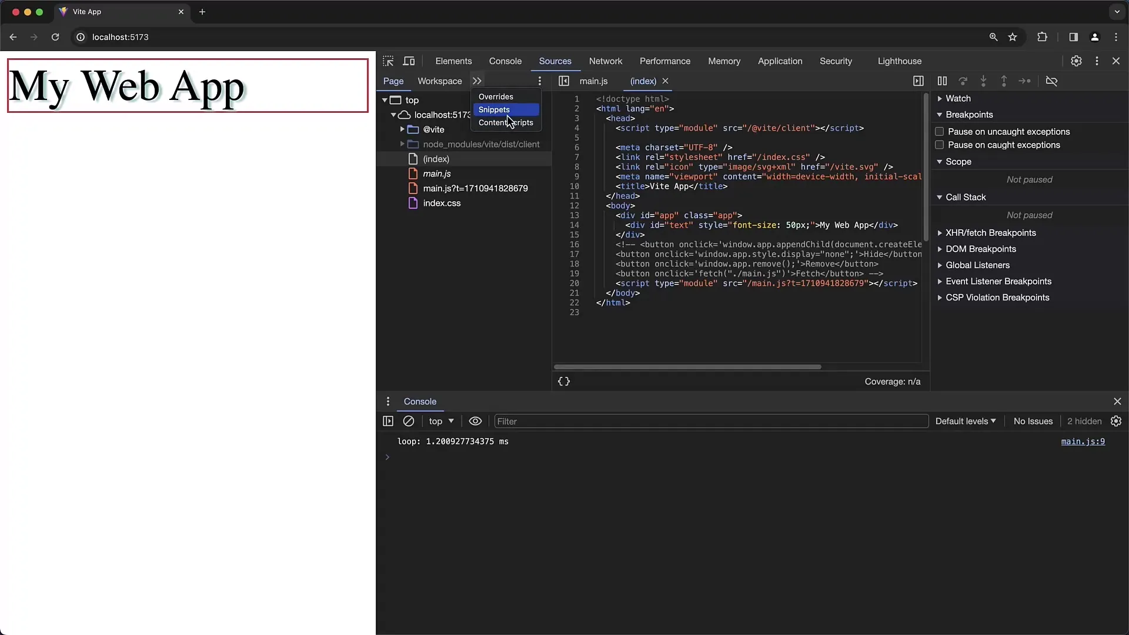Select Snippets from the dropdown menu
The image size is (1129, 635).
click(494, 109)
